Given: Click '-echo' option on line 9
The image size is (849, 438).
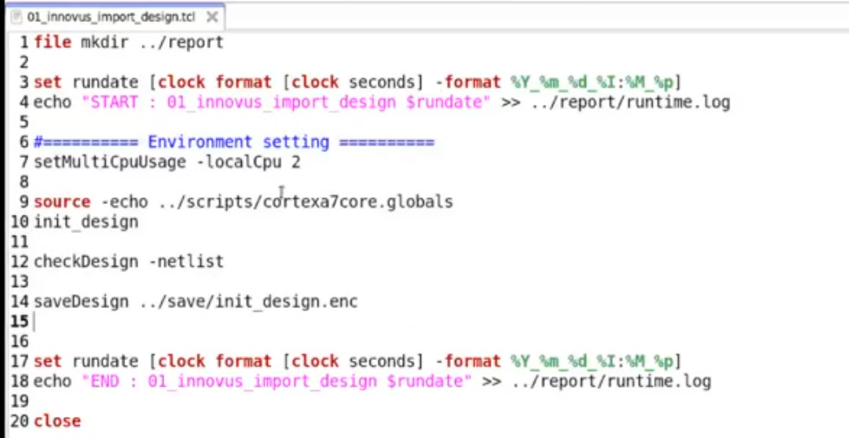Looking at the screenshot, I should click(124, 202).
